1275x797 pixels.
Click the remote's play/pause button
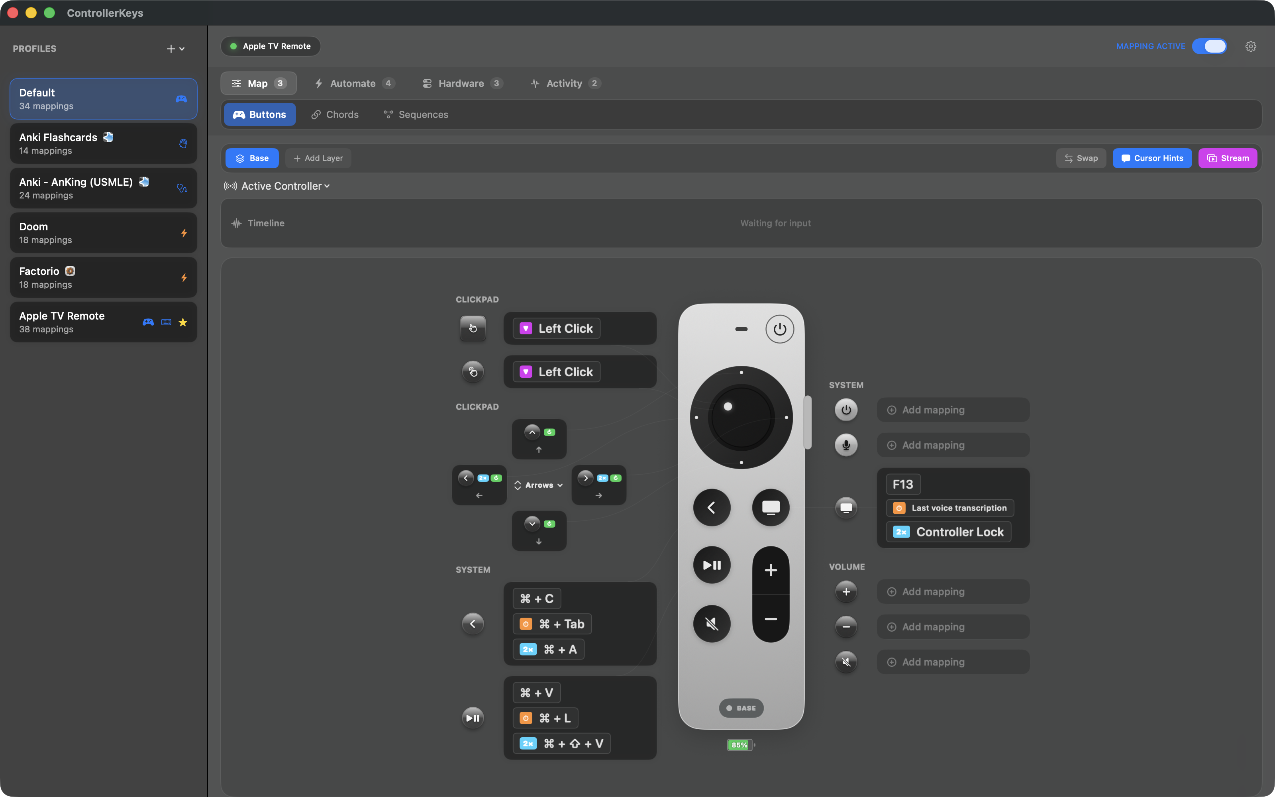712,565
